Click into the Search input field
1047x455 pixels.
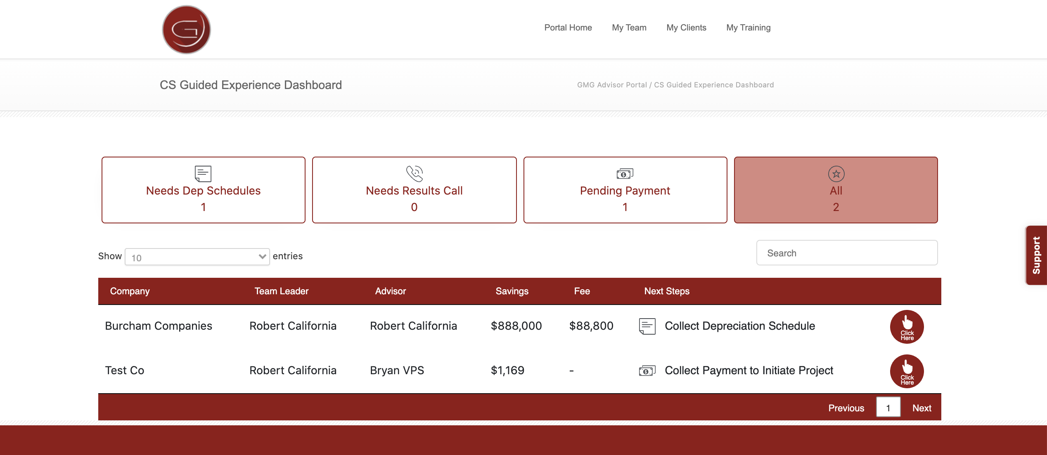(x=846, y=253)
